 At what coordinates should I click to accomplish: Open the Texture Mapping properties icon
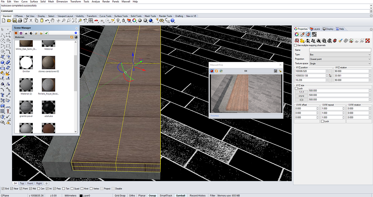coord(308,34)
